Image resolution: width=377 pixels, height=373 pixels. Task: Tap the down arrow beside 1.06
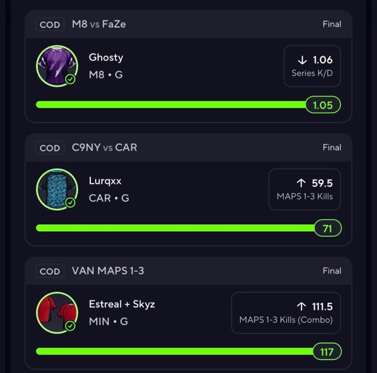(303, 60)
